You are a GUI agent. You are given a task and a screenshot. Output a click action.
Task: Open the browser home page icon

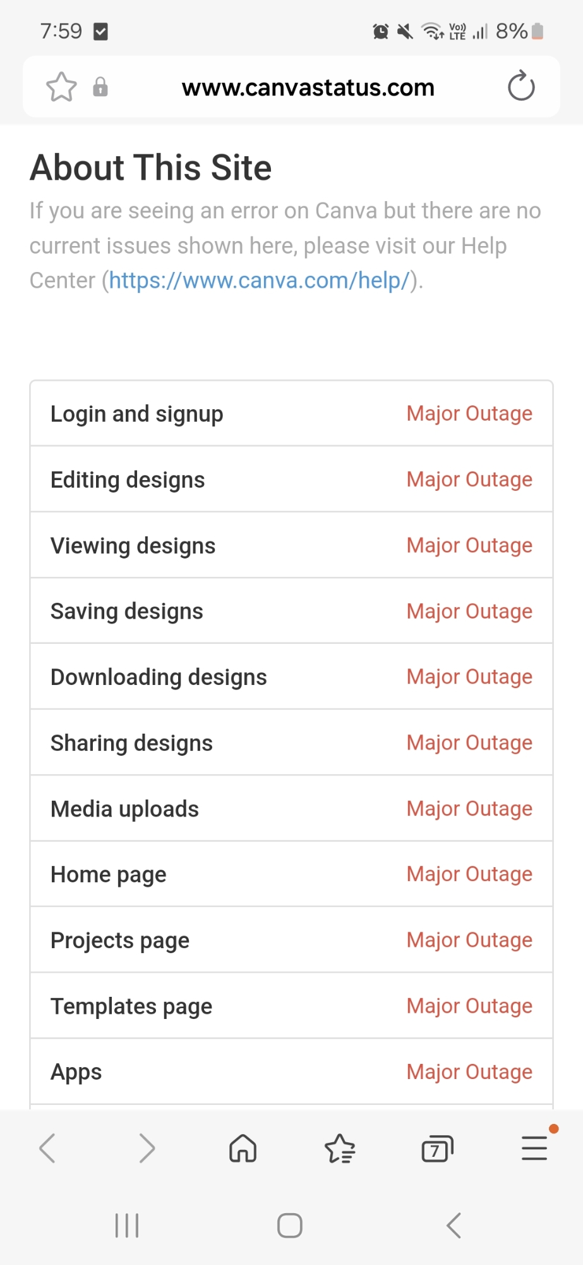click(x=243, y=1148)
